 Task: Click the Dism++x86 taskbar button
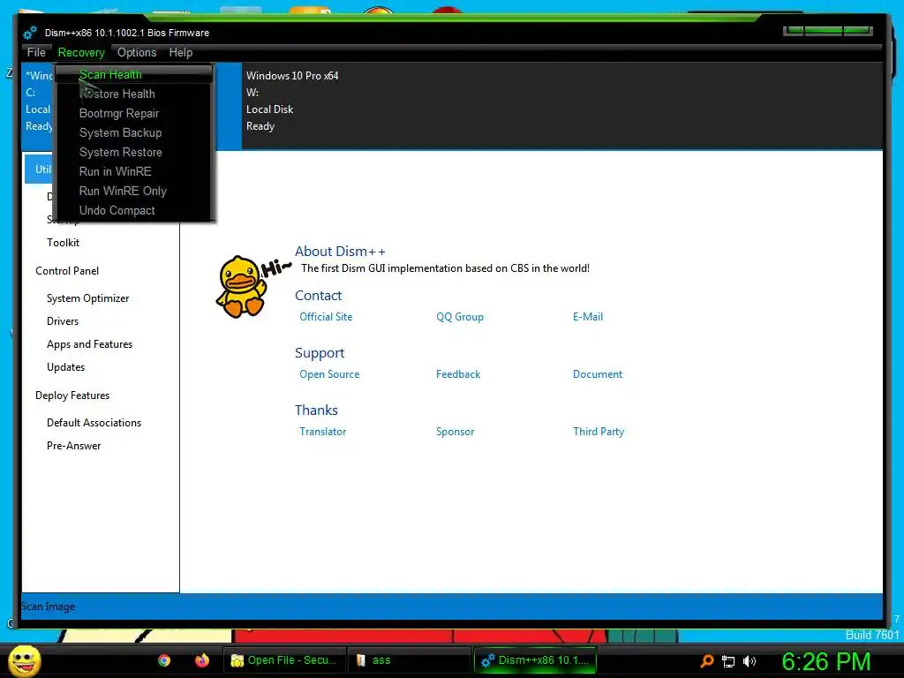535,660
